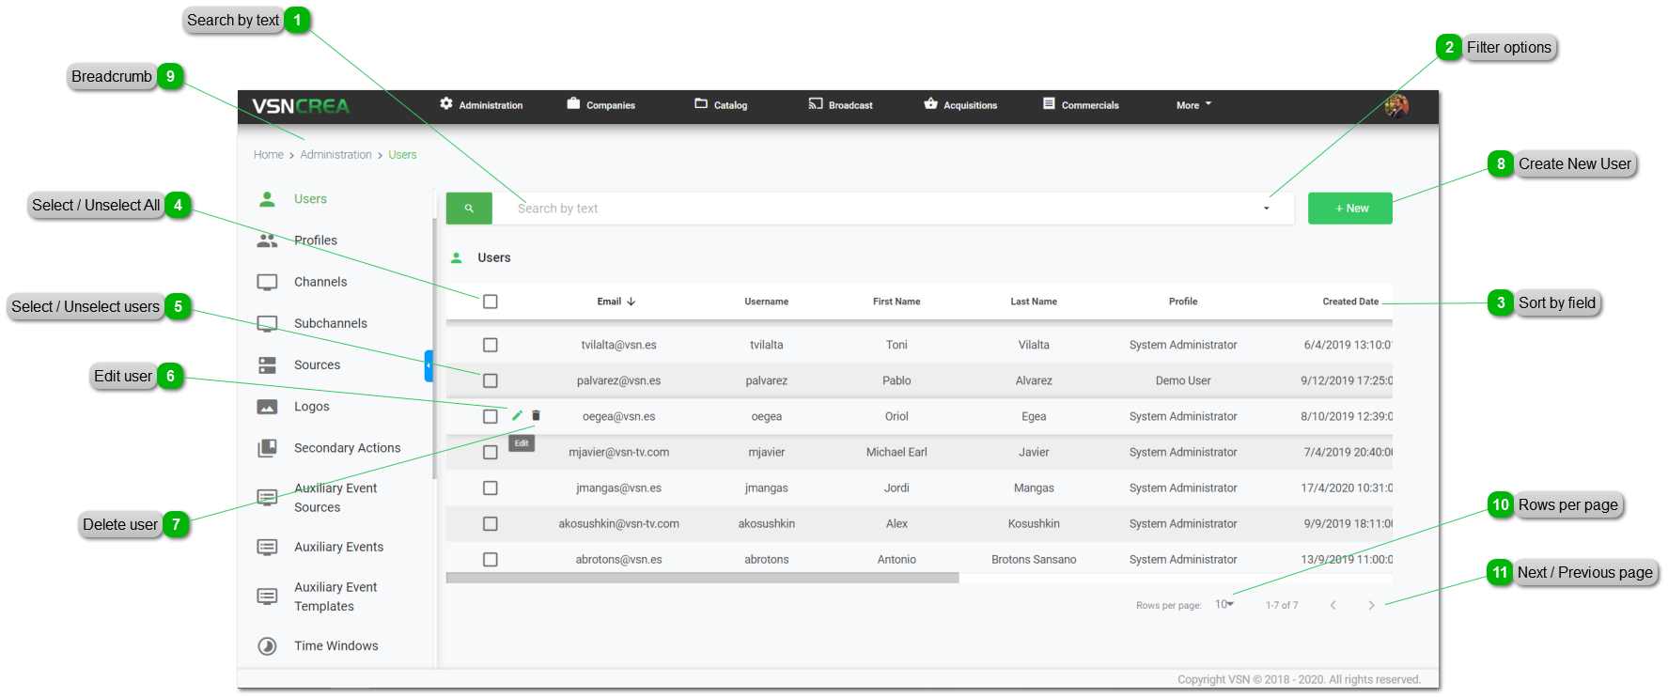Expand the search filter options arrow
The width and height of the screenshot is (1668, 697).
point(1266,209)
